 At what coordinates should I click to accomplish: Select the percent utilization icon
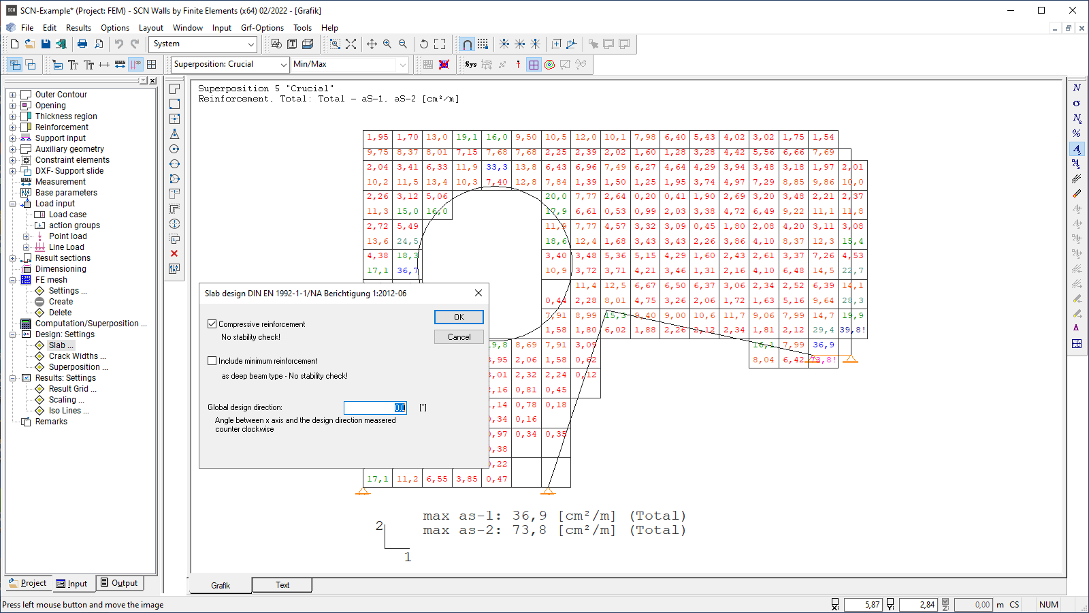tap(1077, 133)
